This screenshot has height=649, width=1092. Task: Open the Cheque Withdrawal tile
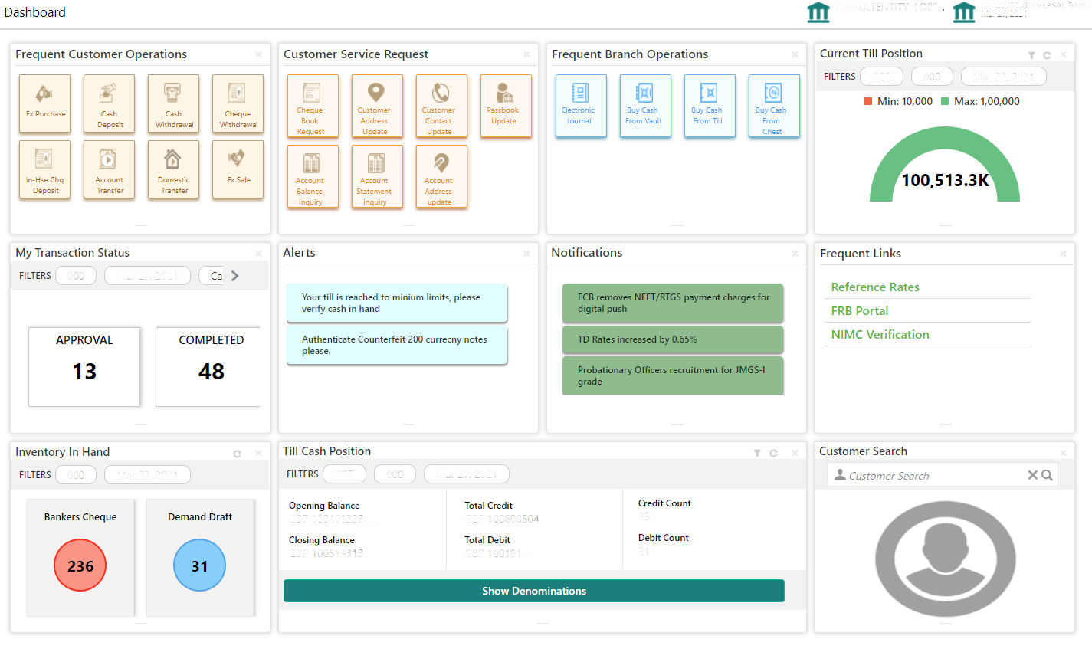pos(238,103)
